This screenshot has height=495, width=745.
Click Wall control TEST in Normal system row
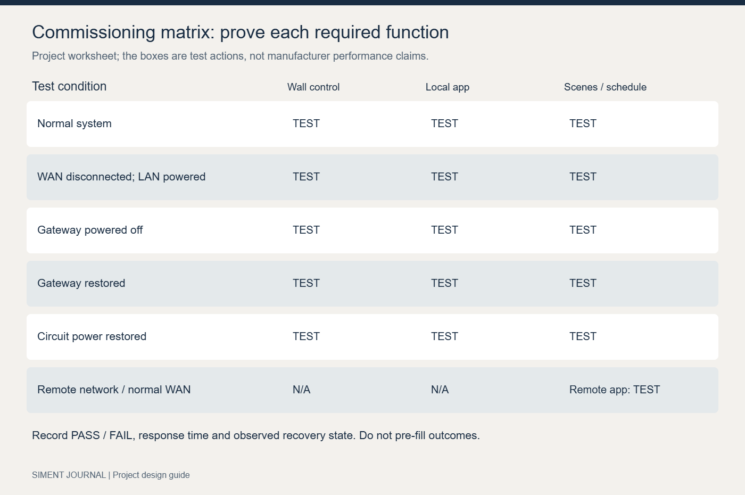tap(306, 123)
